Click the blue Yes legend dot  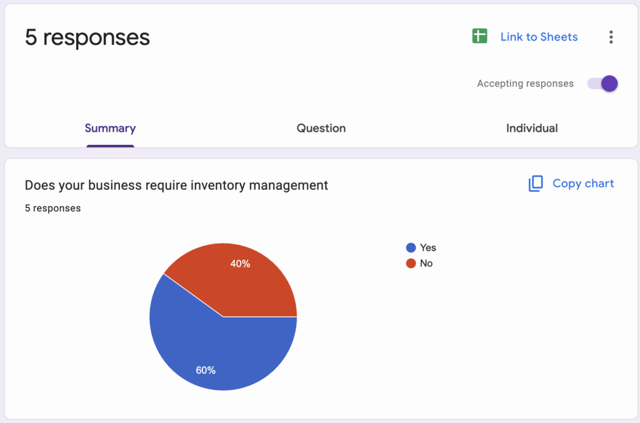pyautogui.click(x=411, y=247)
